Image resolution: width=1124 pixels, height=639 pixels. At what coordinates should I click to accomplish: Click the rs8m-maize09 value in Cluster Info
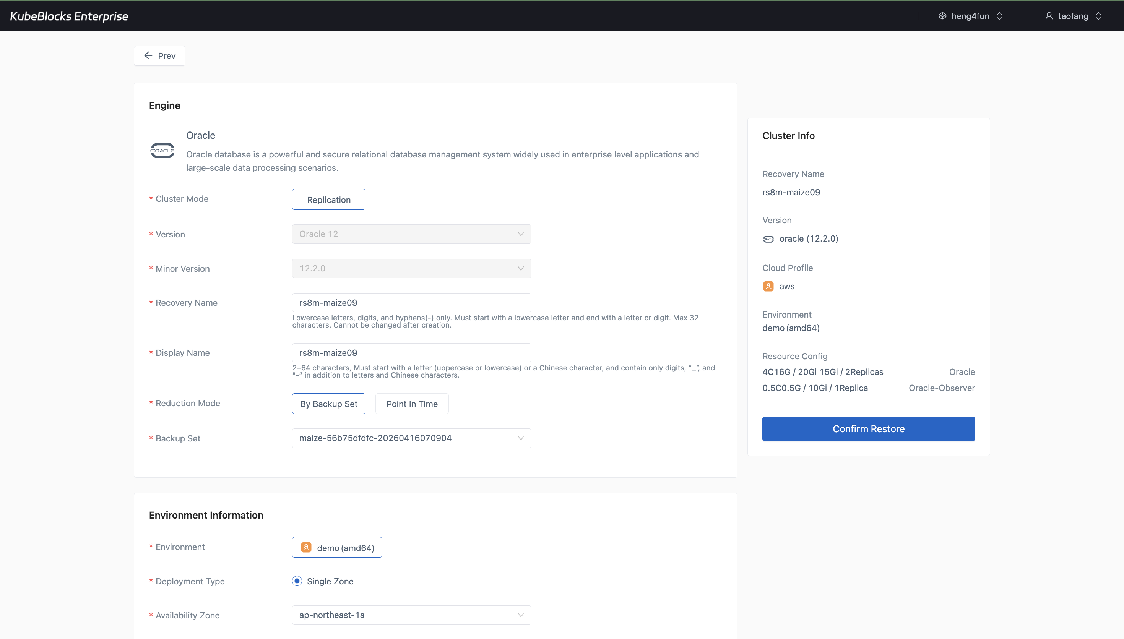[x=791, y=192]
